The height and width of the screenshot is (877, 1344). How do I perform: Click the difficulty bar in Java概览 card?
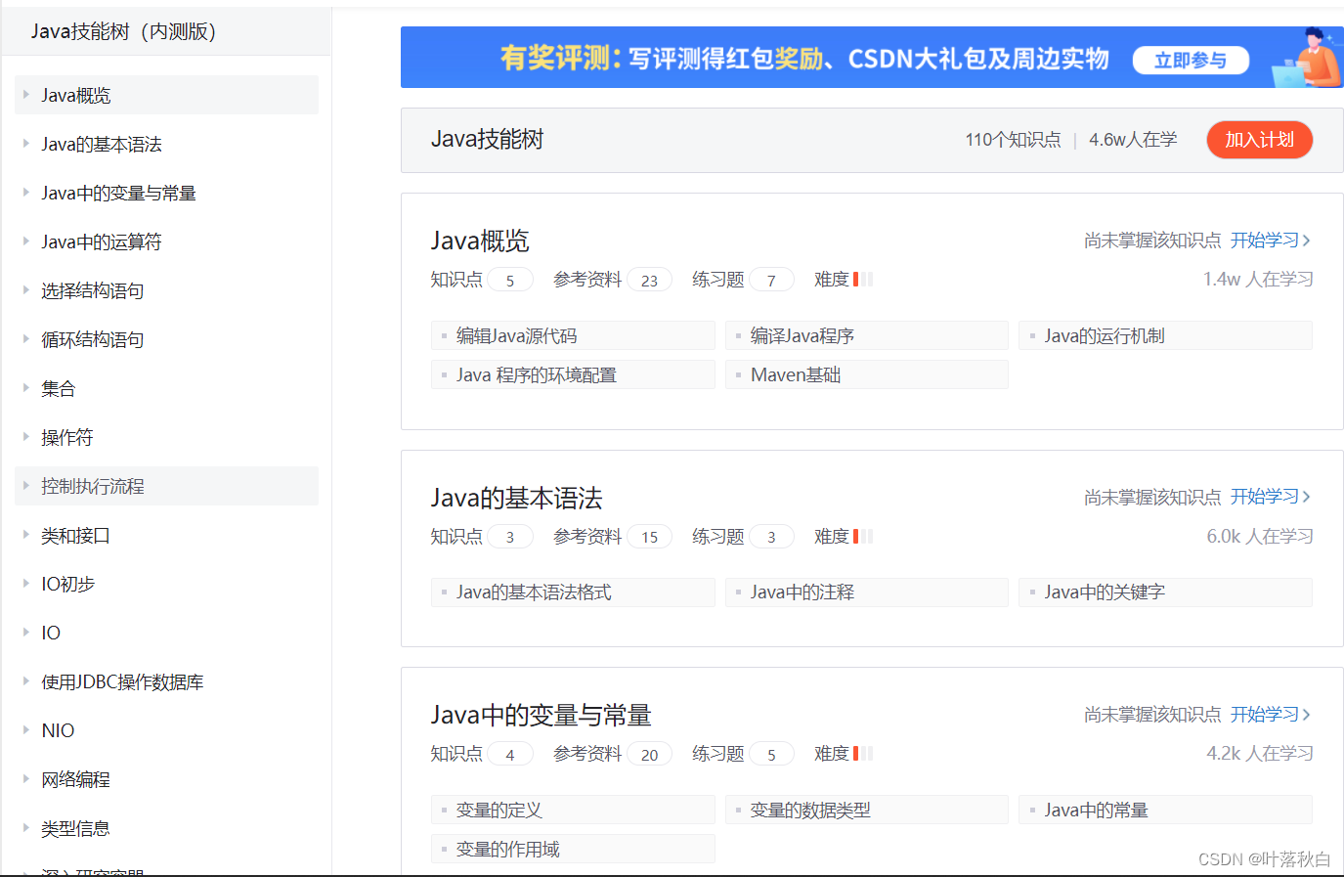863,280
